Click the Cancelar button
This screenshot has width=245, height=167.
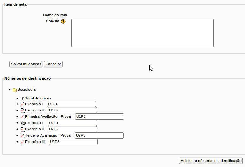point(53,64)
